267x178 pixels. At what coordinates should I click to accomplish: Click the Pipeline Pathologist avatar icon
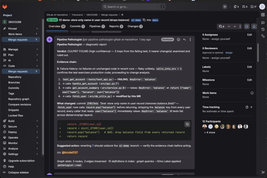(50, 39)
